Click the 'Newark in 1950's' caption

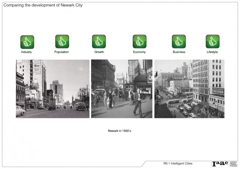pyautogui.click(x=120, y=131)
